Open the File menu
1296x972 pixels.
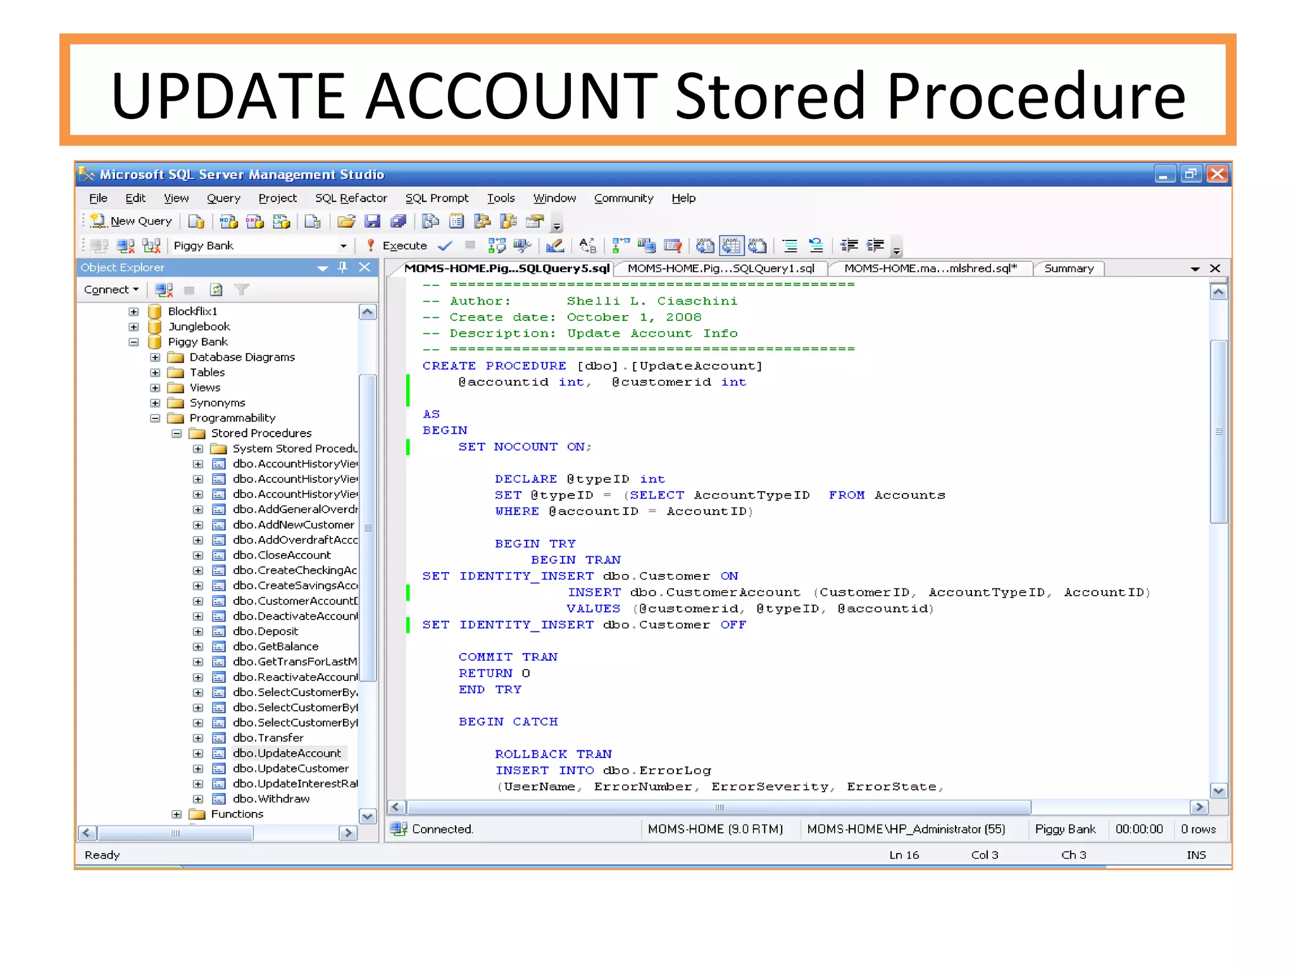click(x=98, y=198)
